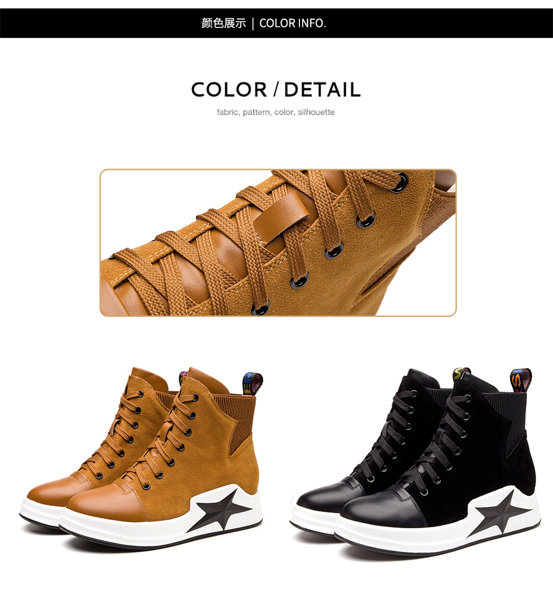Click the colorful heel tab on brown shoe
Image resolution: width=553 pixels, height=592 pixels.
pyautogui.click(x=252, y=383)
